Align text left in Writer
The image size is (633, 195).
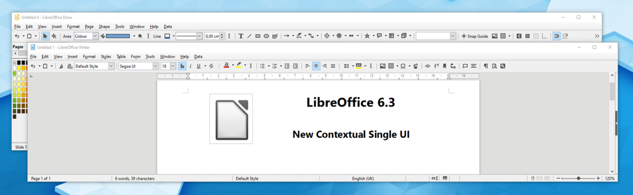pos(307,66)
